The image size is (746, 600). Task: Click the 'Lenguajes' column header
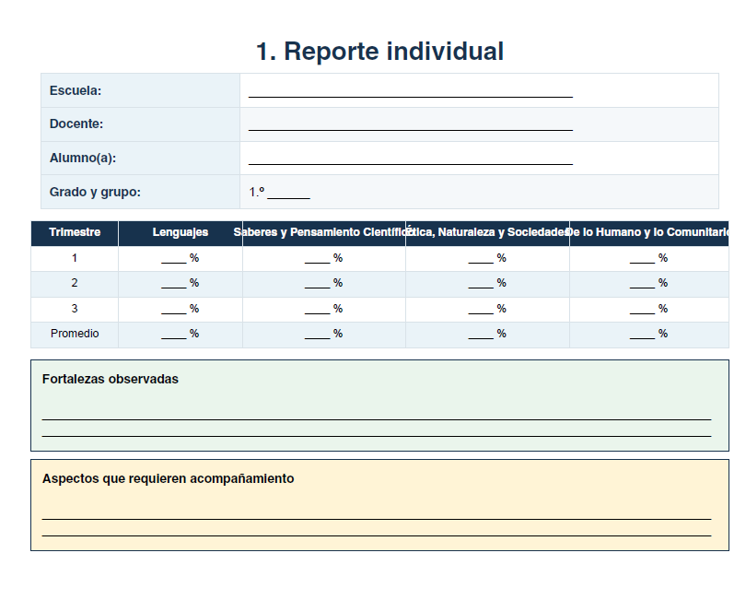point(181,232)
